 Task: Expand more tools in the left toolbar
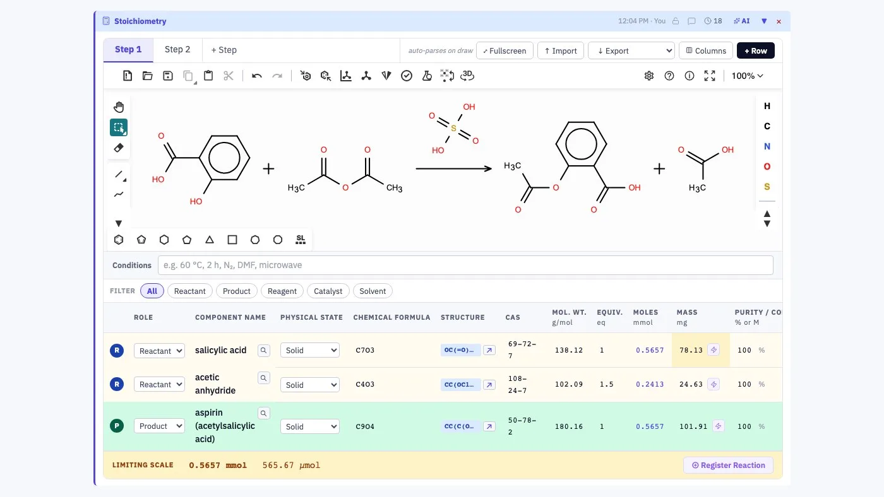(x=119, y=223)
